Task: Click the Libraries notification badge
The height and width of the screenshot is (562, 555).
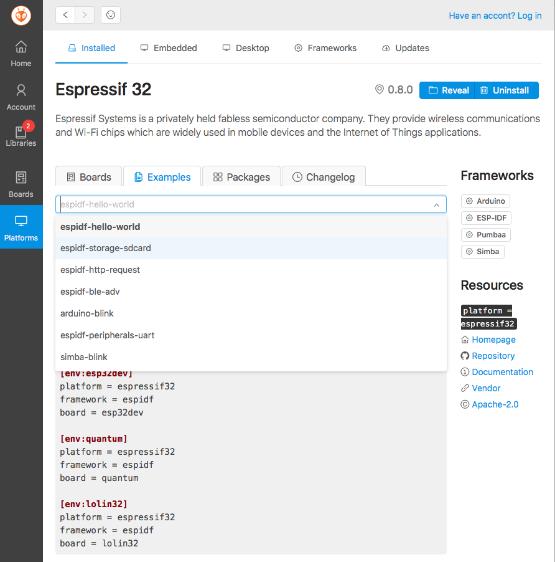Action: point(28,126)
